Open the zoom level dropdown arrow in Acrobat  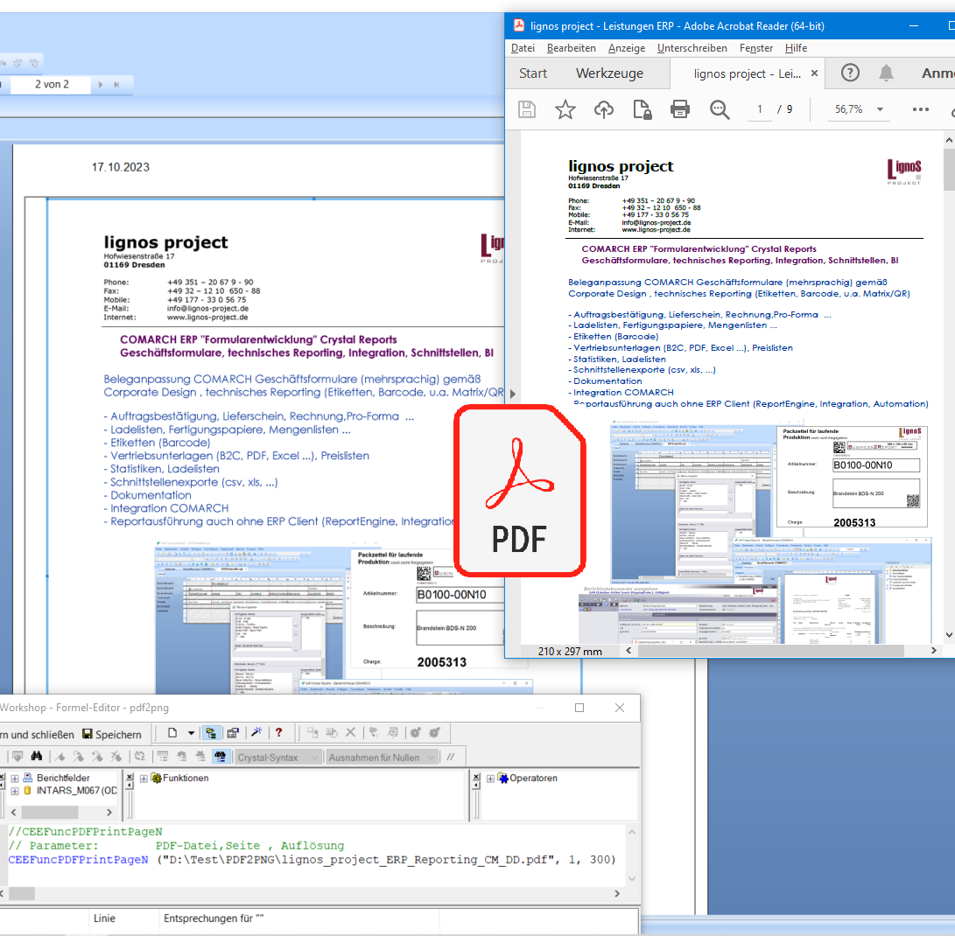(x=880, y=109)
